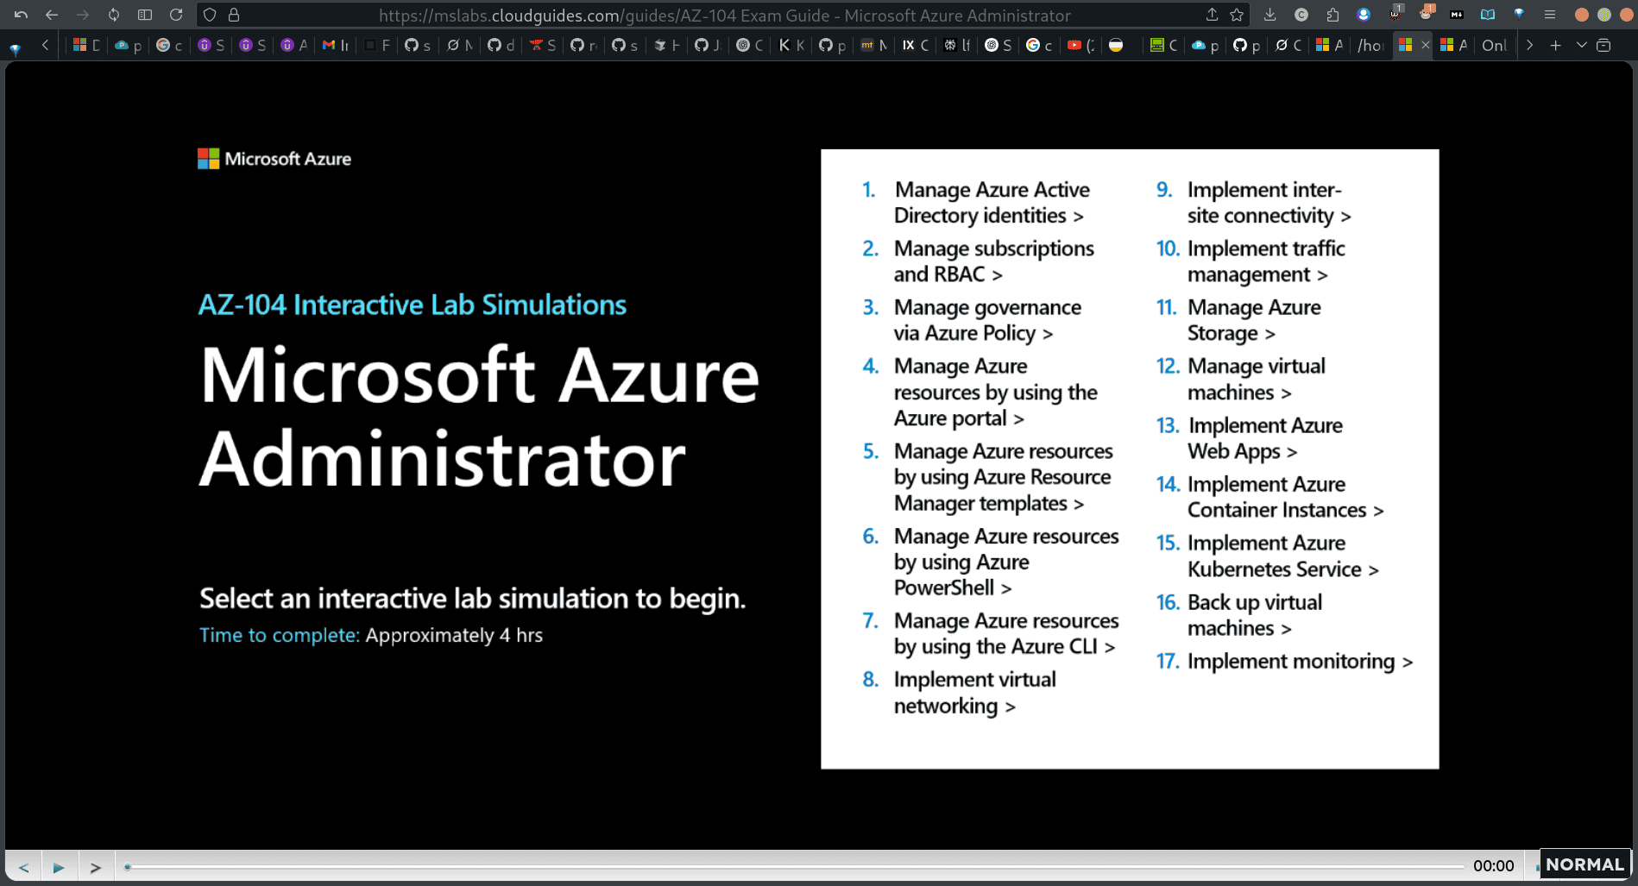Click the undo closed tab arrow
The width and height of the screenshot is (1638, 886).
coord(21,15)
